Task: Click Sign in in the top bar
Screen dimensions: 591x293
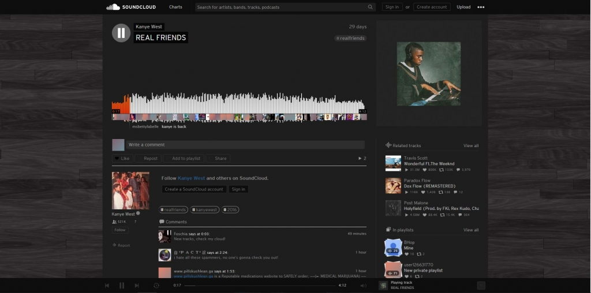Action: [392, 7]
